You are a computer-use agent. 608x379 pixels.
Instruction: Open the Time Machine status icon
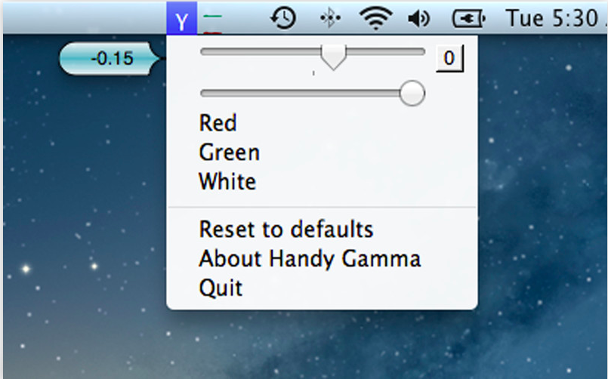(283, 18)
